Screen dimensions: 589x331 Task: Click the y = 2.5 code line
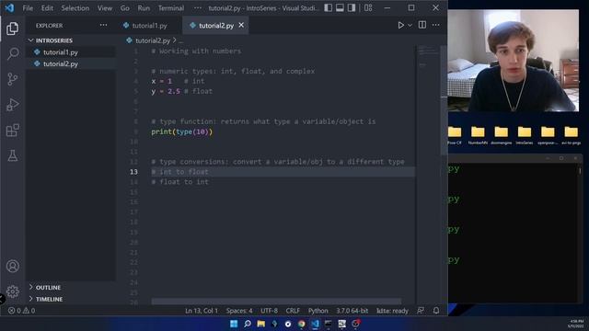tap(182, 91)
